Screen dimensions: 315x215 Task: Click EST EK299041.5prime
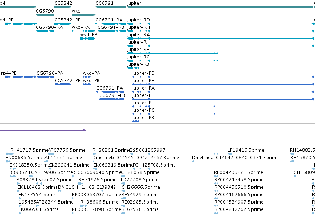[69, 165]
